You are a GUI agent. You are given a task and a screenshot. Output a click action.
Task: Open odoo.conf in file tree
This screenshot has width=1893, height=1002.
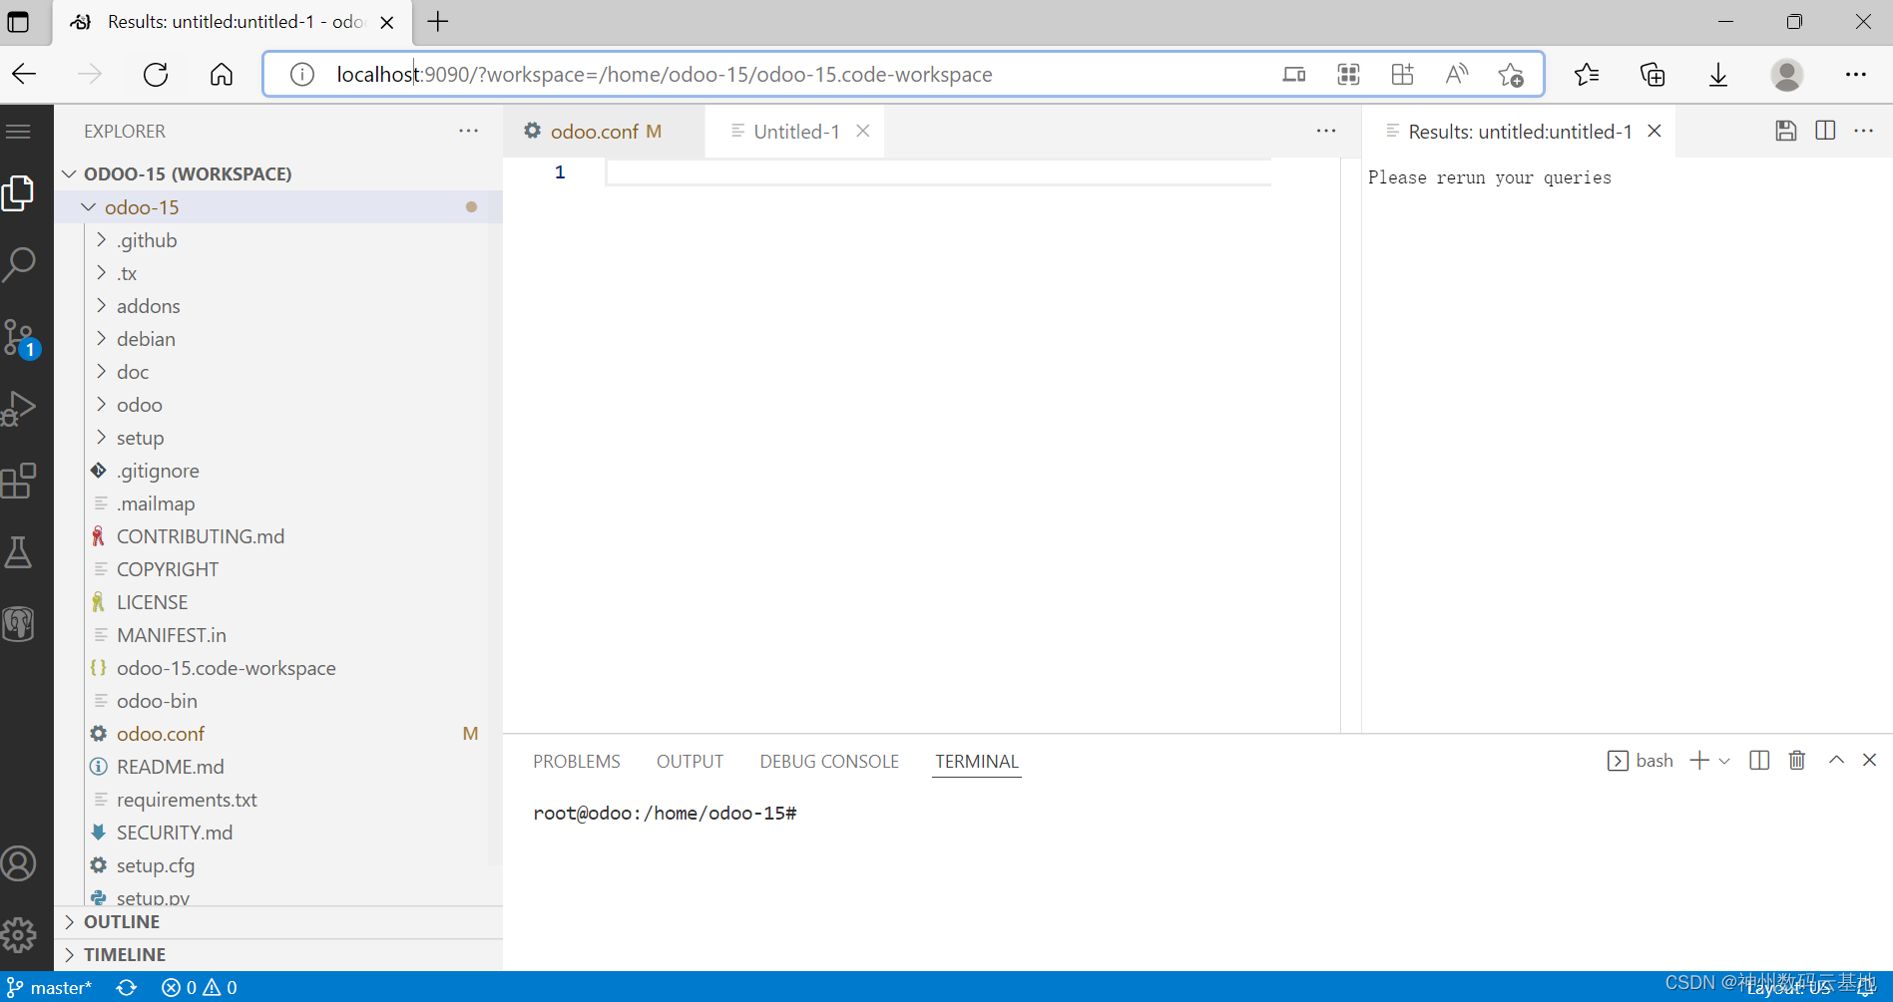279,734
